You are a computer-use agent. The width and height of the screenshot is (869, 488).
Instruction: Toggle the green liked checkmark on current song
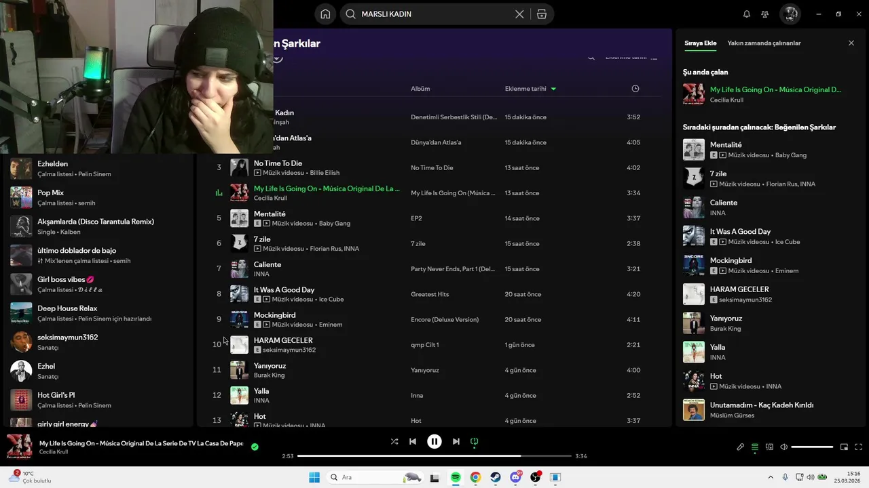point(255,447)
